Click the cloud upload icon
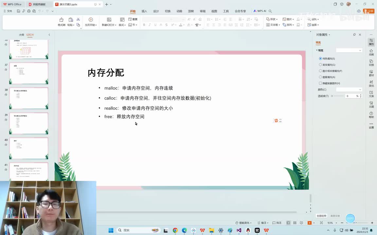Image resolution: width=377 pixels, height=235 pixels. pyautogui.click(x=359, y=11)
